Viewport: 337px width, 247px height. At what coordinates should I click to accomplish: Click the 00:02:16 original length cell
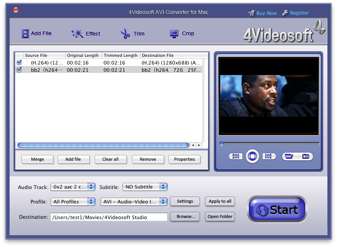[77, 63]
